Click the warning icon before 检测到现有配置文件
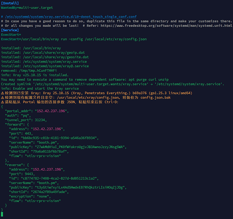This screenshot has height=219, width=233. [3, 98]
